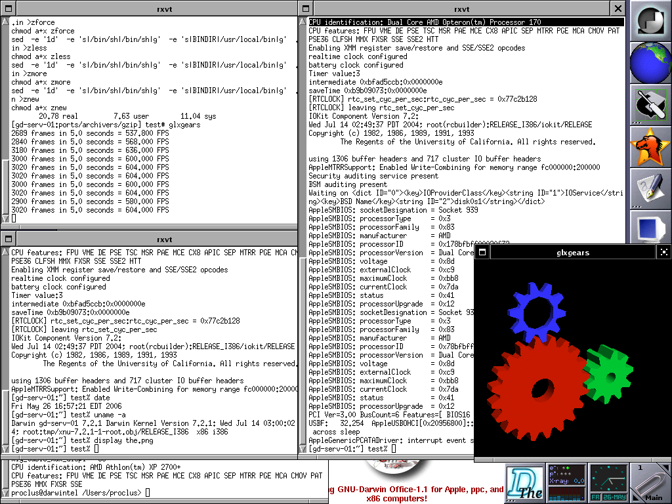Focus the top-left rxvt title bar
This screenshot has width=672, height=504.
(x=164, y=9)
